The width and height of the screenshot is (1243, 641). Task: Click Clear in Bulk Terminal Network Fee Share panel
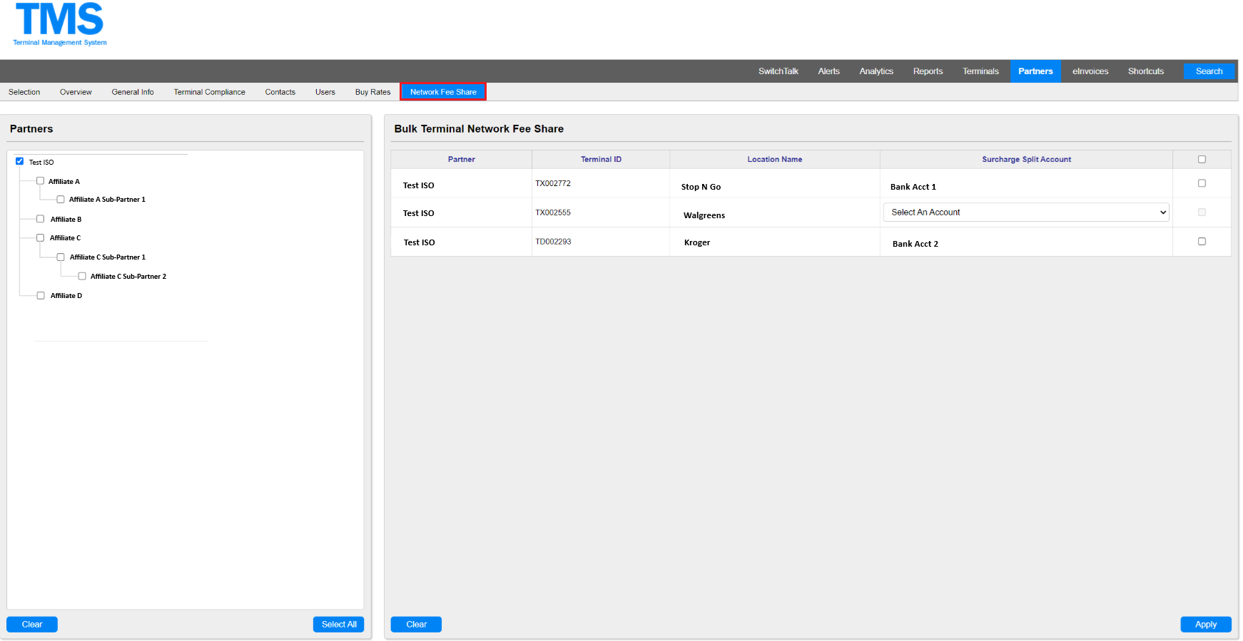[417, 625]
